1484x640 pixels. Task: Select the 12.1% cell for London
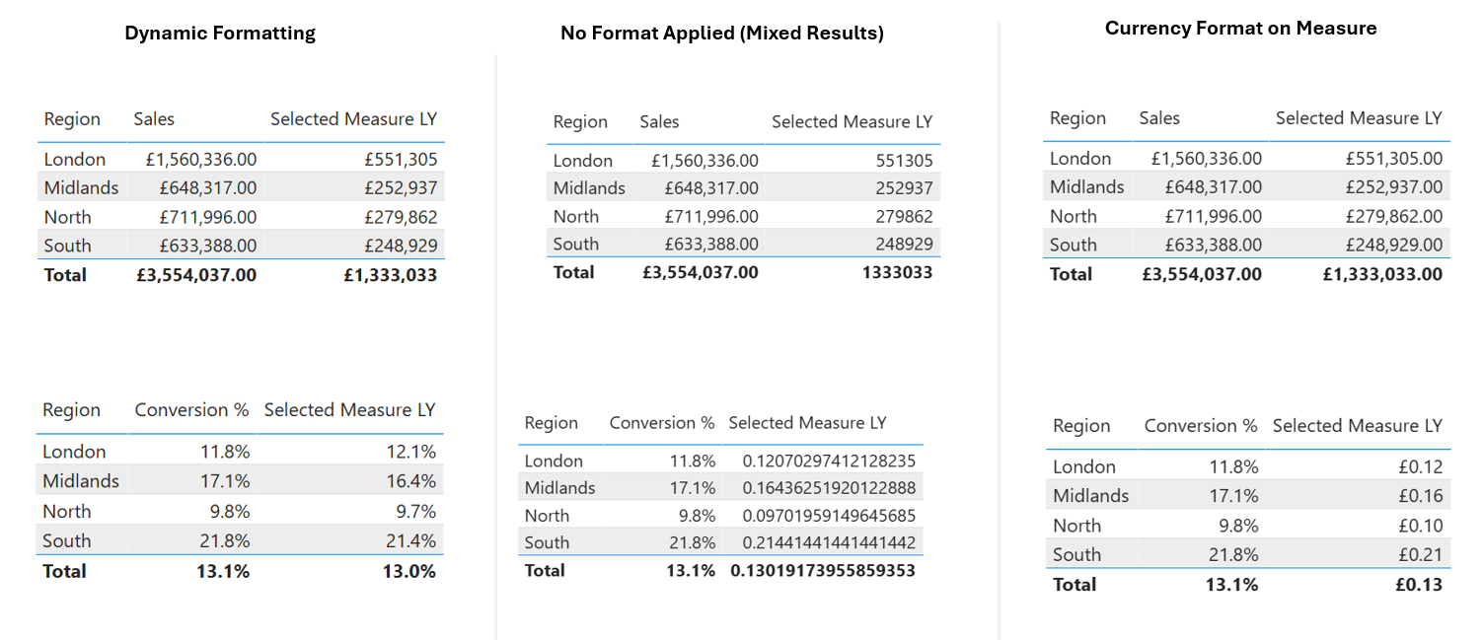[411, 452]
